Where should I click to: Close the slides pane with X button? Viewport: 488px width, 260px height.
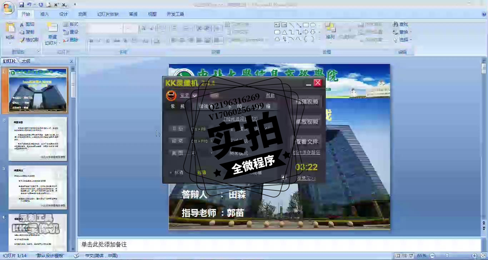pos(71,61)
